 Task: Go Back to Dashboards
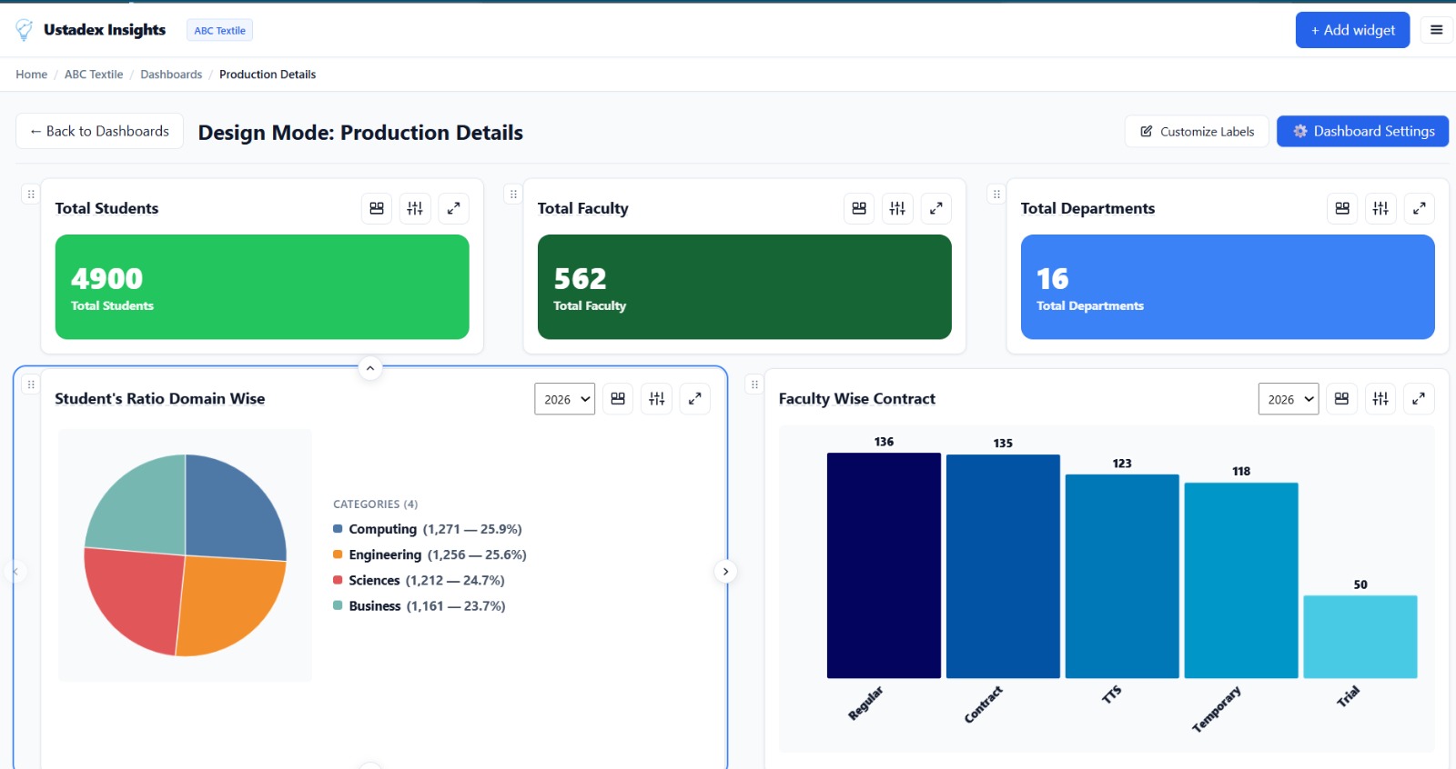[99, 131]
